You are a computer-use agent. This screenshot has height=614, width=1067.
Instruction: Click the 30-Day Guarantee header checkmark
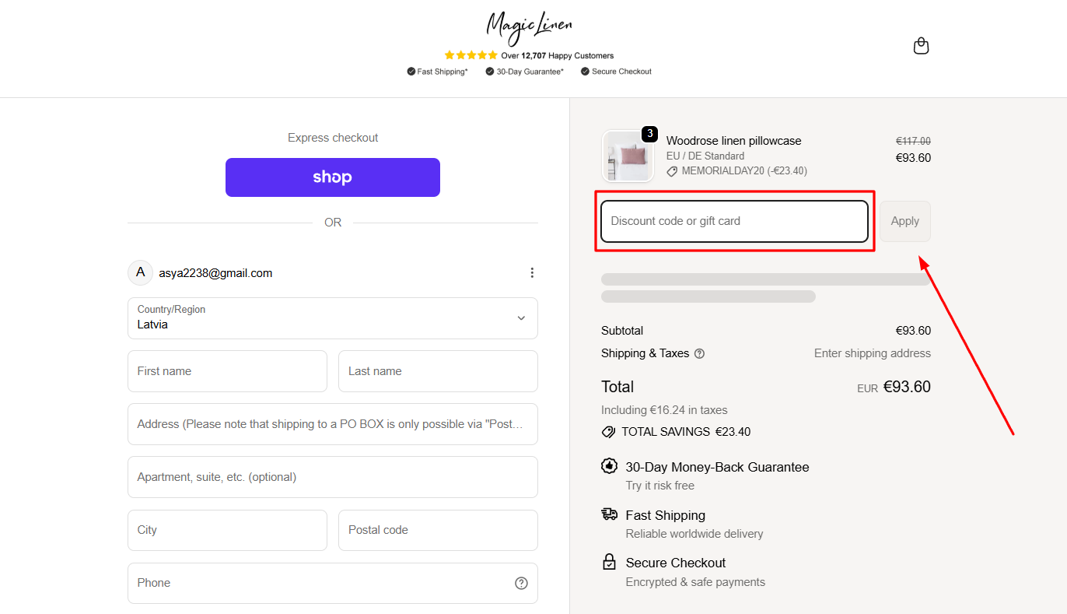[x=490, y=72]
